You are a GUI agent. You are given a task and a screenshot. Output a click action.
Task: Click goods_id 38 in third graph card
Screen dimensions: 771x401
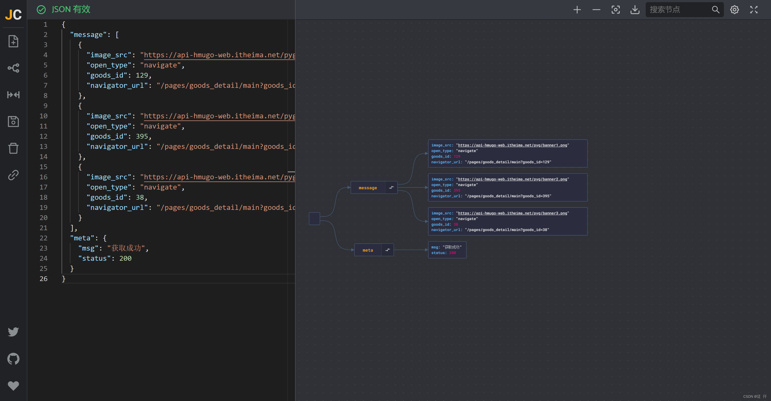tap(456, 224)
